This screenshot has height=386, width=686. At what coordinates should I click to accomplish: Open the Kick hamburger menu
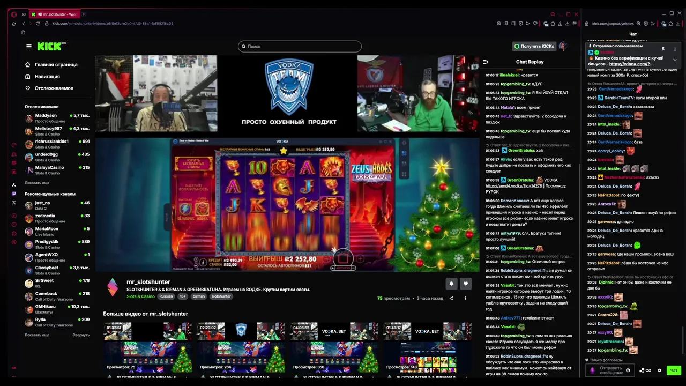29,46
